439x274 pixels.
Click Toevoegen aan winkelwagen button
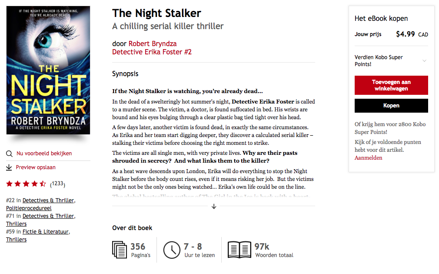tap(391, 85)
